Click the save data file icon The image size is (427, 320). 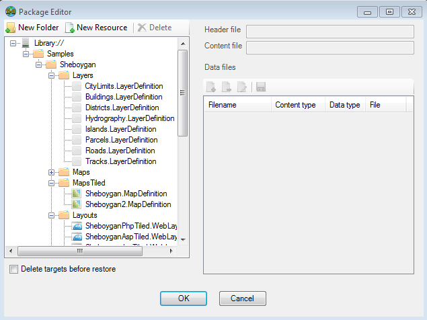tap(260, 87)
